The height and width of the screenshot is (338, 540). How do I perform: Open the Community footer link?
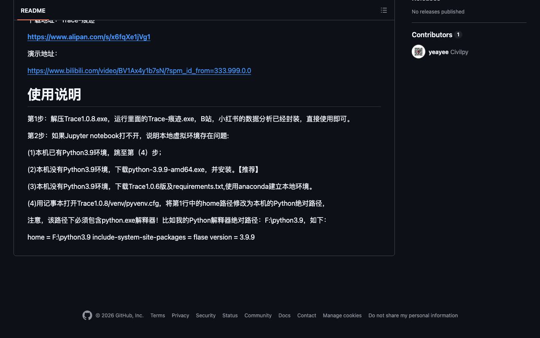(258, 316)
